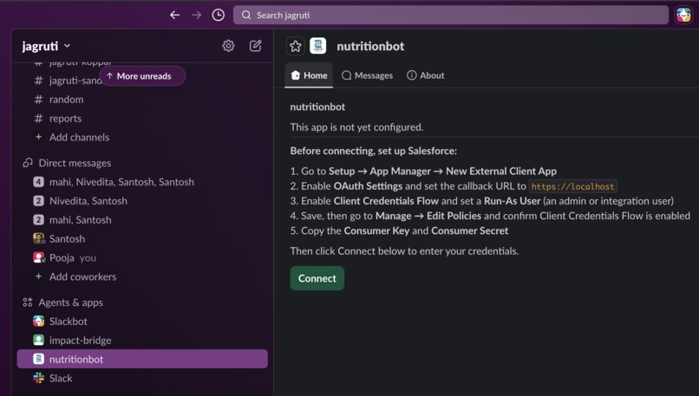Screen dimensions: 699x396
Task: Click the hash icon beside random
Action: pos(39,100)
